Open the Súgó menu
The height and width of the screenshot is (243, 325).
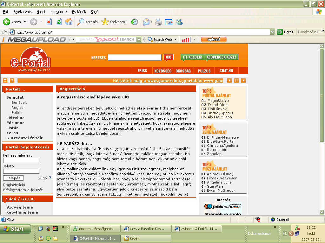pos(95,12)
